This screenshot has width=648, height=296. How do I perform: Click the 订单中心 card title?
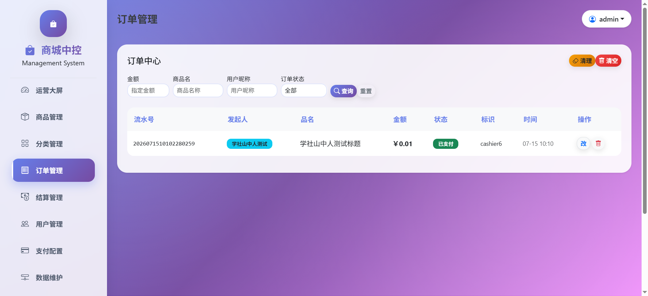pos(144,61)
